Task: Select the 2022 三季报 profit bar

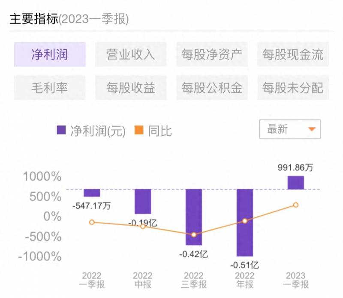Action: coord(194,217)
